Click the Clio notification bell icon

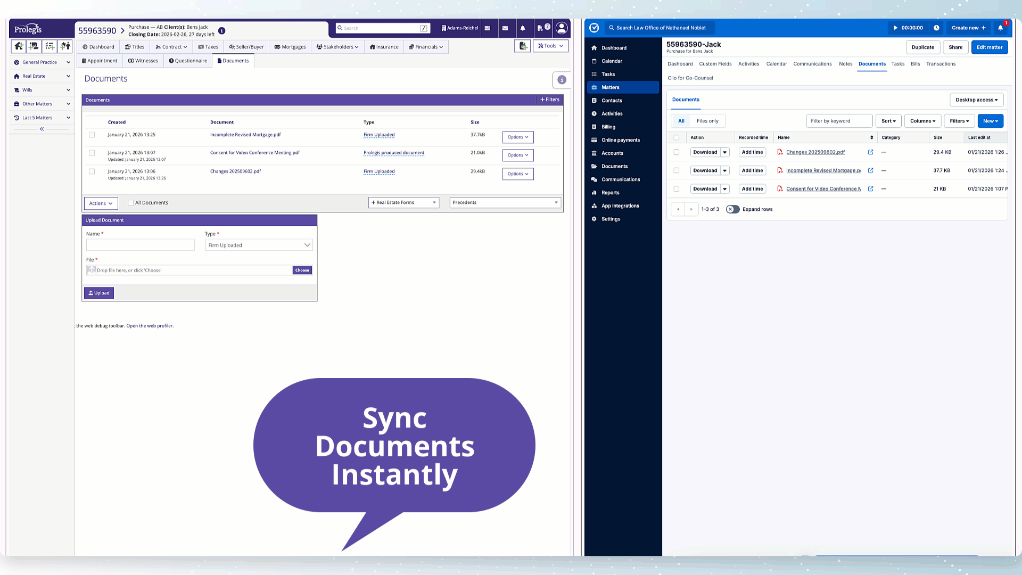[x=1000, y=28]
